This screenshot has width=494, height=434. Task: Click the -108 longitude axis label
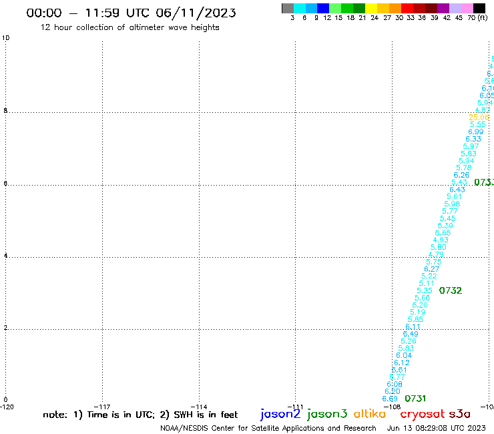393,407
